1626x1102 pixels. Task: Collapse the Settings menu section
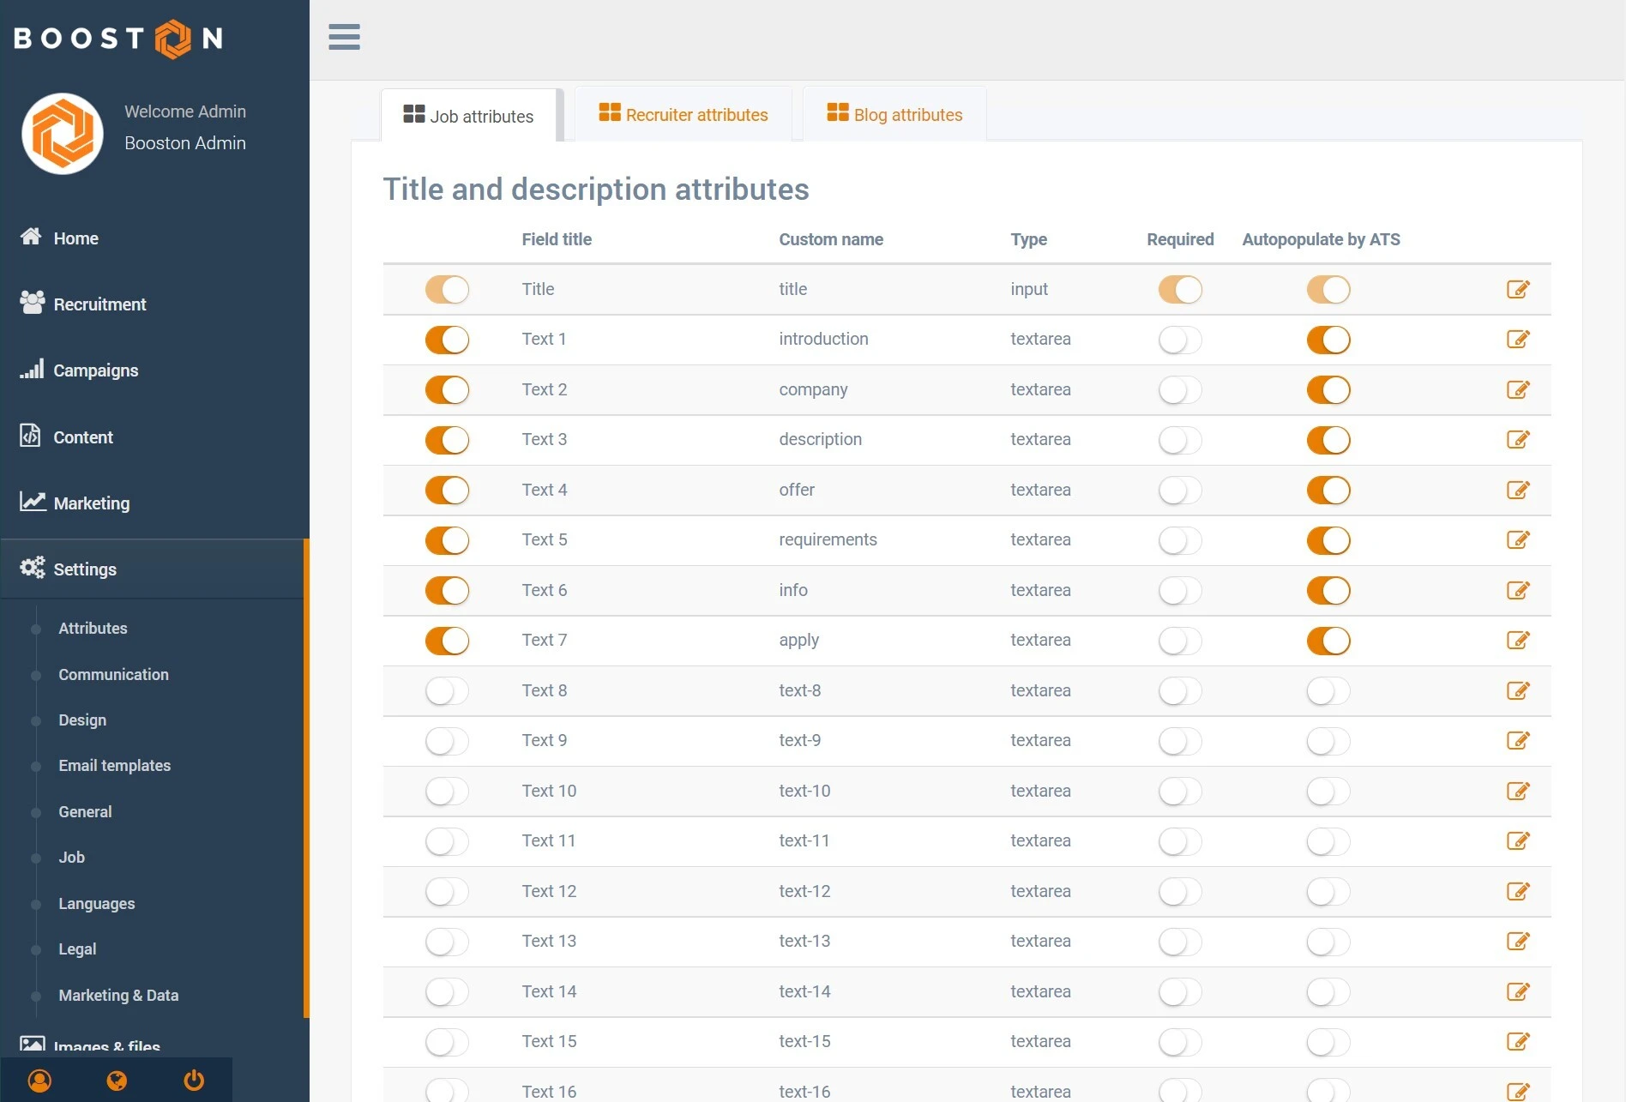coord(84,569)
